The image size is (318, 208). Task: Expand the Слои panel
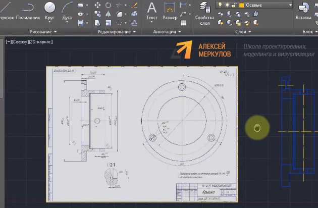[x=243, y=32]
